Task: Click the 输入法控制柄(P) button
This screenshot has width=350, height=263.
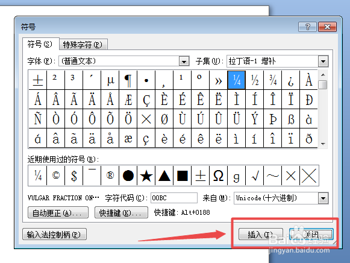Action: point(54,235)
